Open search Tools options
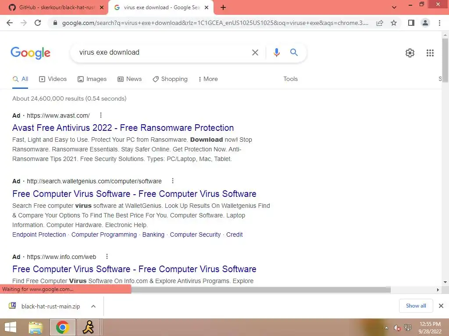This screenshot has height=336, width=449. [290, 79]
